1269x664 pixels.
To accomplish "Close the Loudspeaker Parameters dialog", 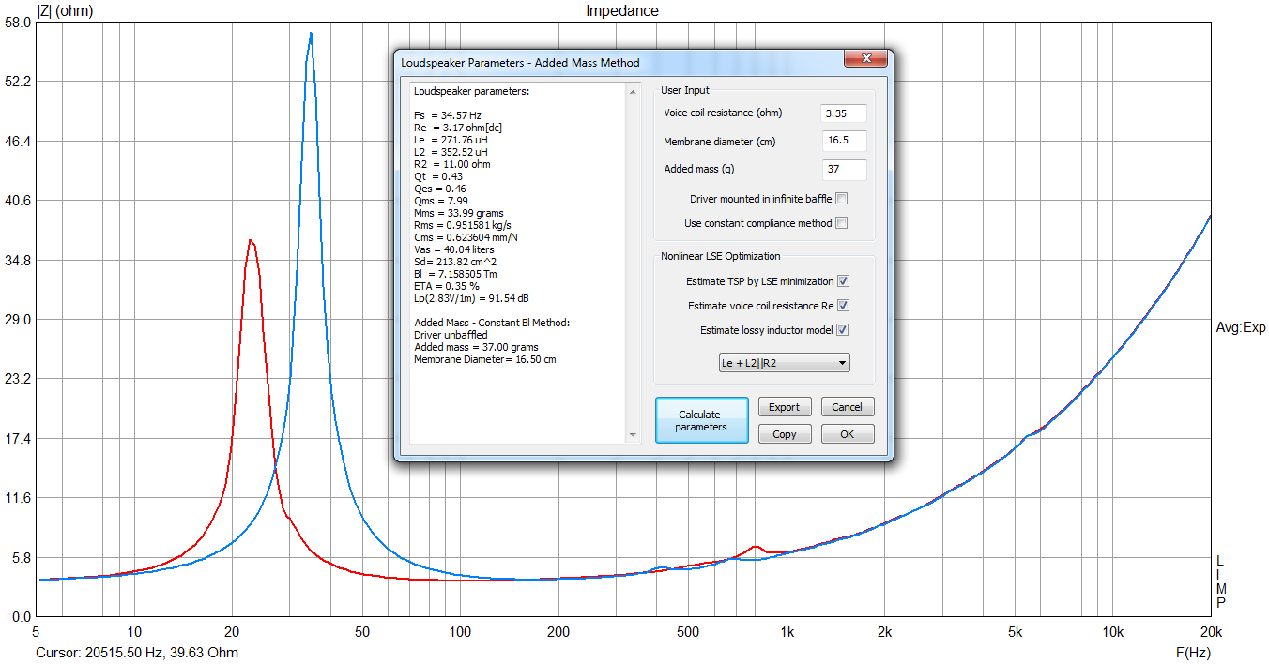I will pos(865,58).
